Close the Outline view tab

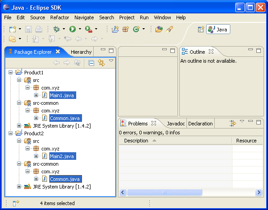(x=211, y=51)
